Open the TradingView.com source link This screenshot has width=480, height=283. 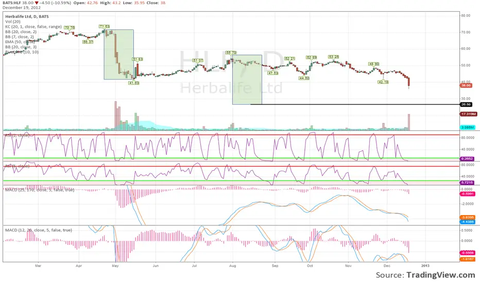tap(441, 275)
